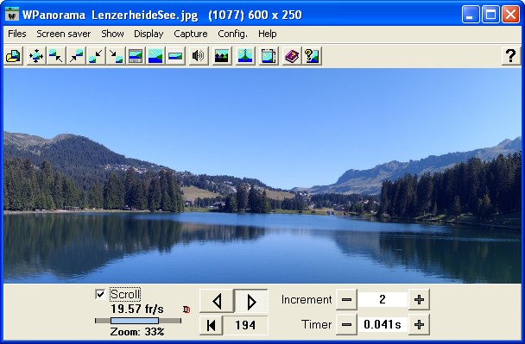Screen dimensions: 525x344
Task: Click the Timer value field 0.041s
Action: point(383,324)
